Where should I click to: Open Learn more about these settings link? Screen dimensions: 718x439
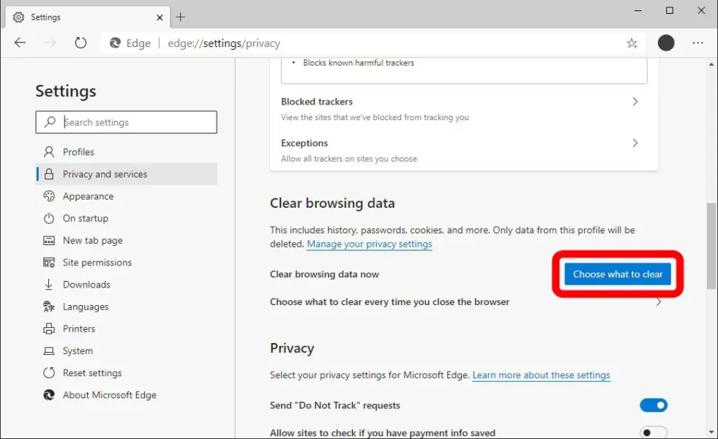(x=542, y=375)
